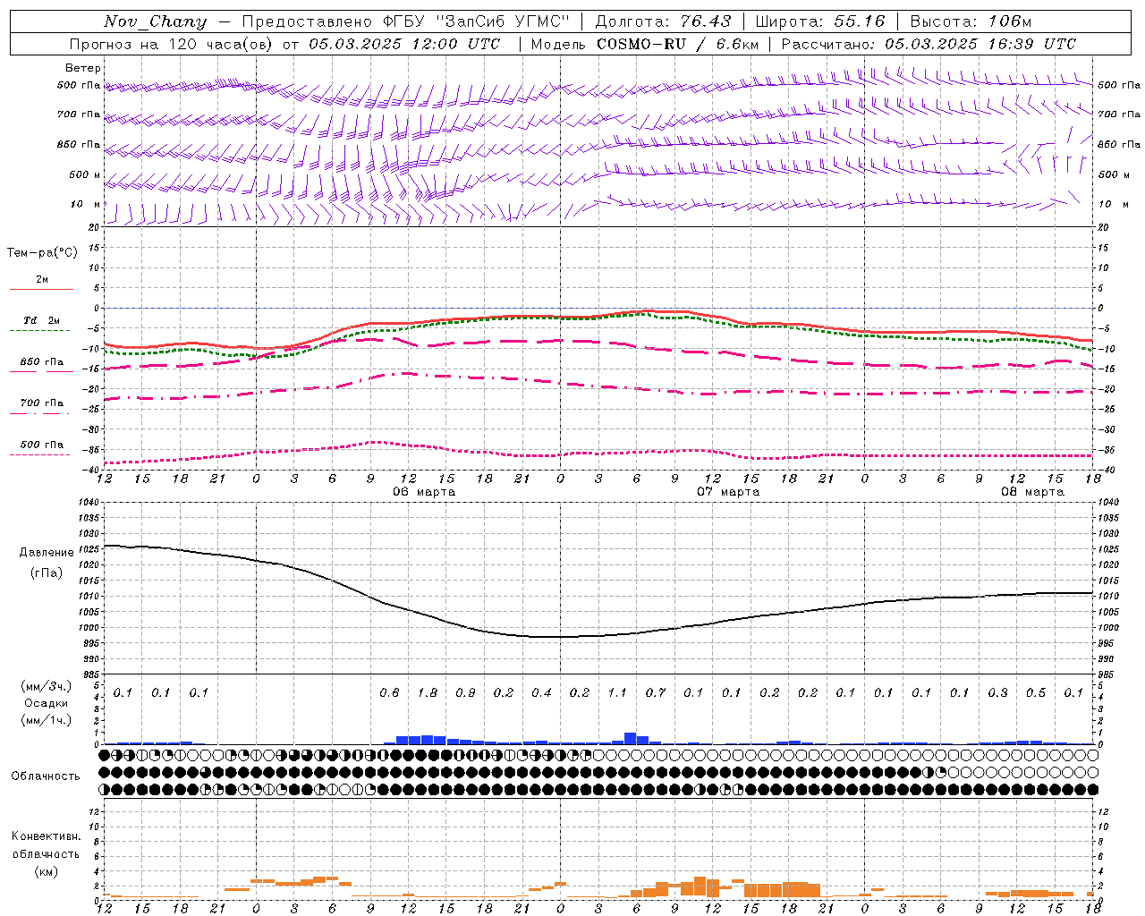
Task: Click calculation time "05.03.2025 16:39 UTC"
Action: (980, 44)
